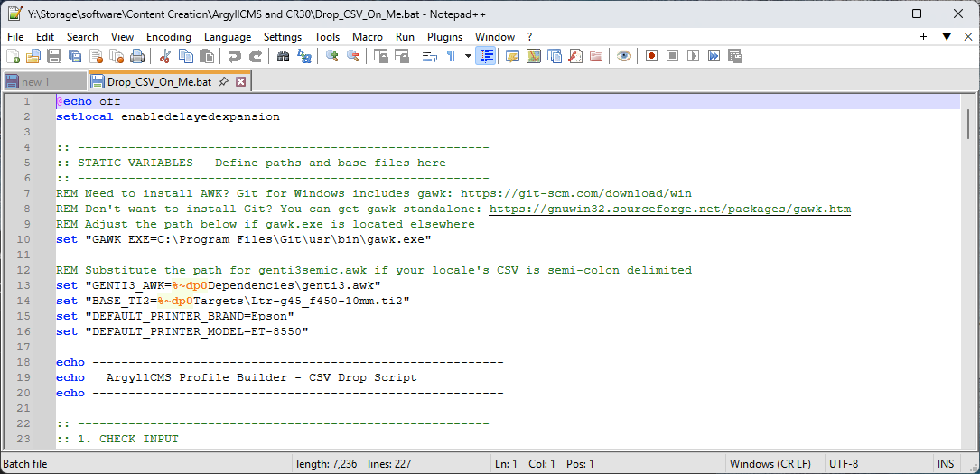Start macro recording with the red record button
This screenshot has height=474, width=980.
click(651, 56)
